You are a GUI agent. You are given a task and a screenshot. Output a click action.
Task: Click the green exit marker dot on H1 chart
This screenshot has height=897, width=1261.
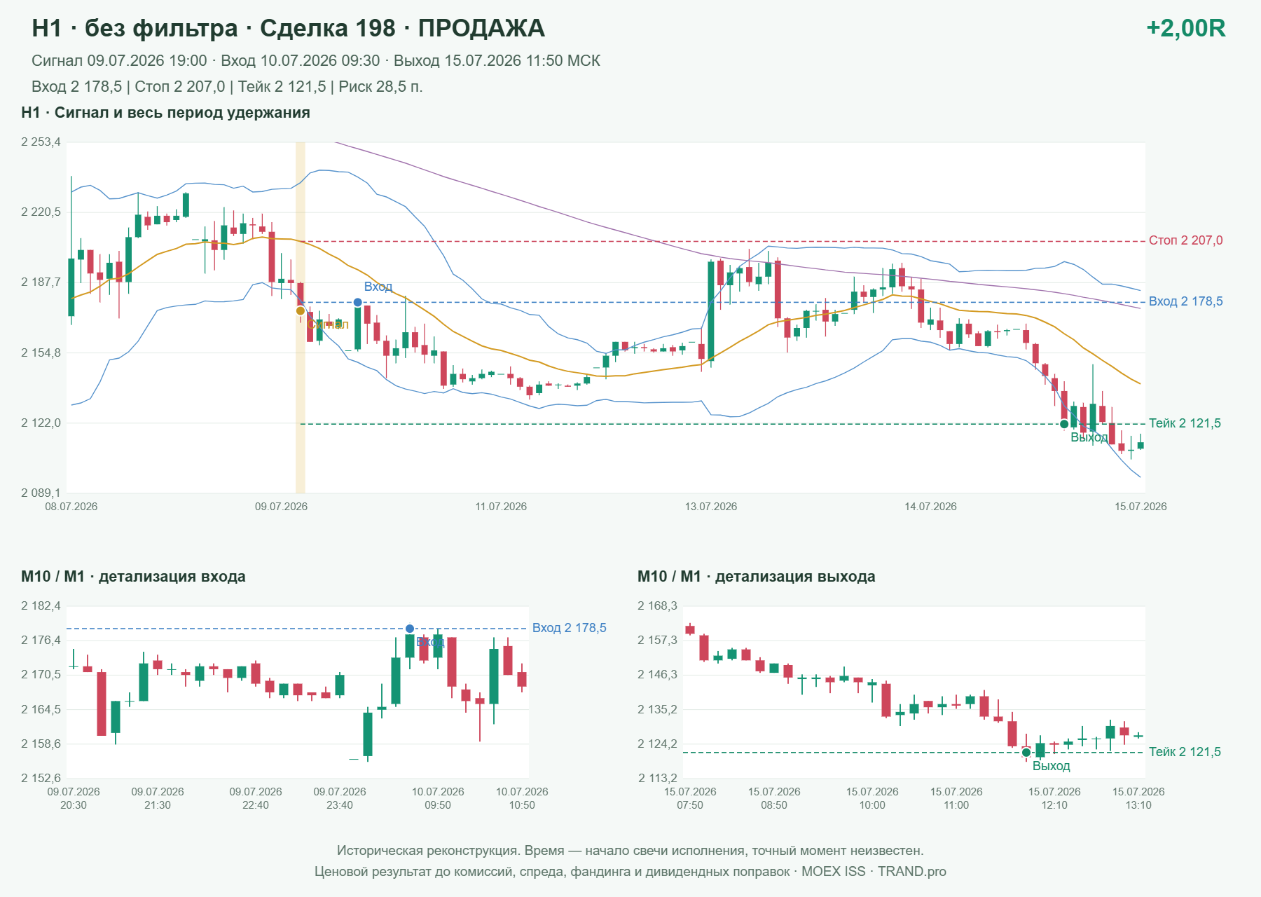coord(1064,424)
